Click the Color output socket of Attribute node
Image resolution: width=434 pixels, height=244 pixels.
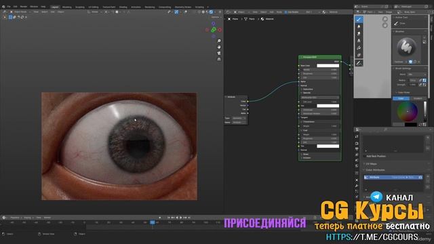pyautogui.click(x=248, y=101)
